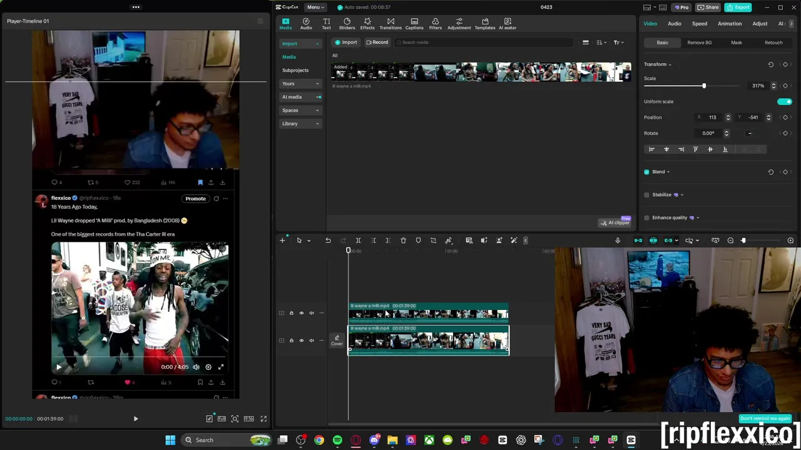Mute the upper timeline track audio
Image resolution: width=801 pixels, height=450 pixels.
(312, 313)
